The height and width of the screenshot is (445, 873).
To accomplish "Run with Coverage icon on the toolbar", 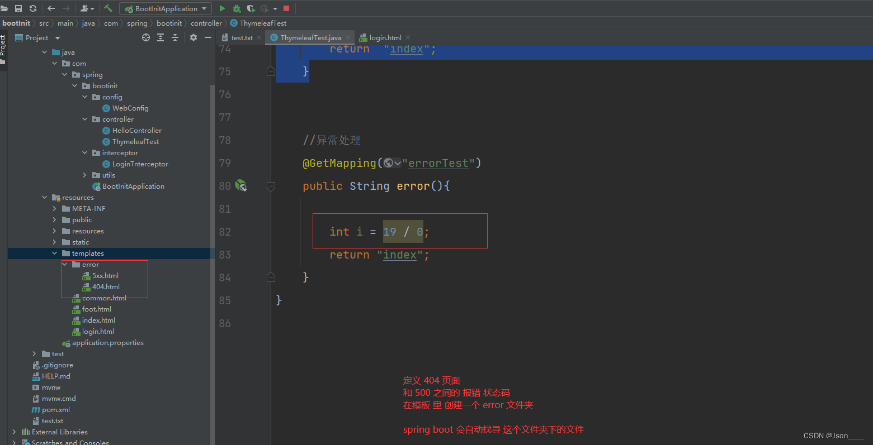I will pyautogui.click(x=251, y=8).
